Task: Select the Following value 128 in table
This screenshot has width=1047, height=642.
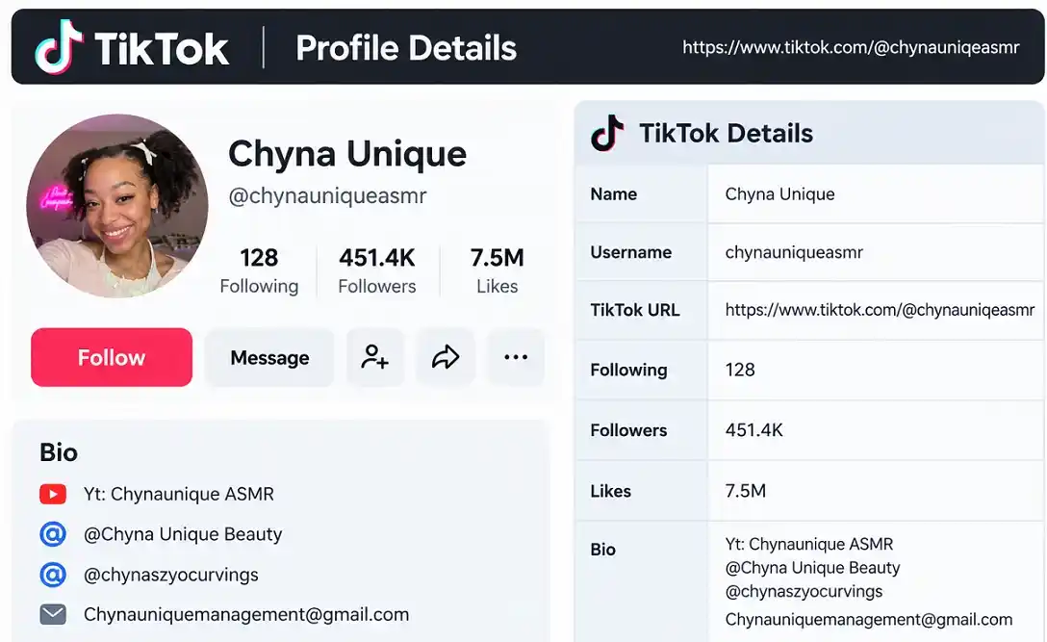Action: coord(740,371)
